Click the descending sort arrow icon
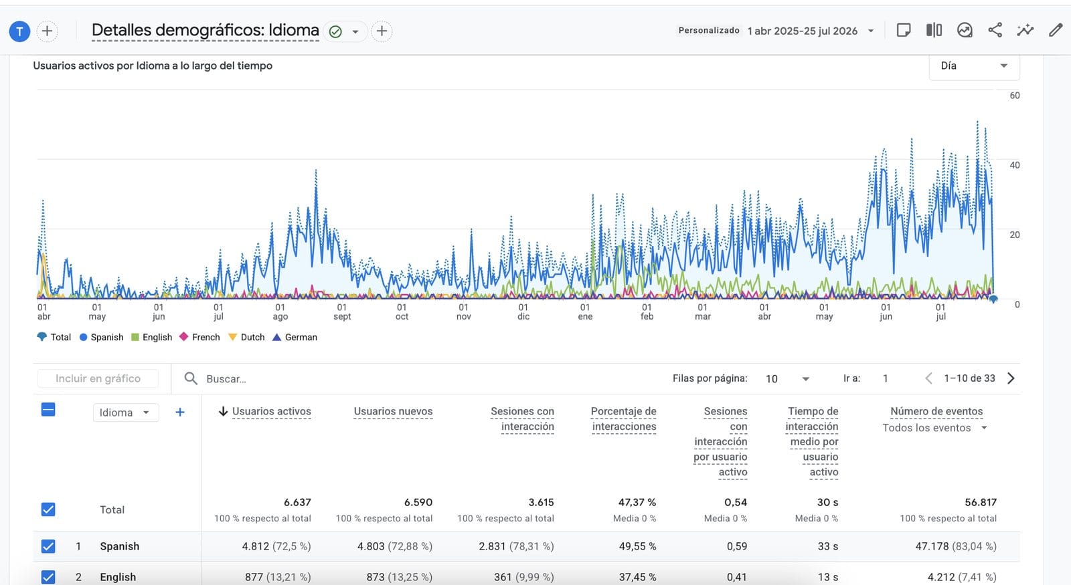The image size is (1071, 585). pos(224,411)
